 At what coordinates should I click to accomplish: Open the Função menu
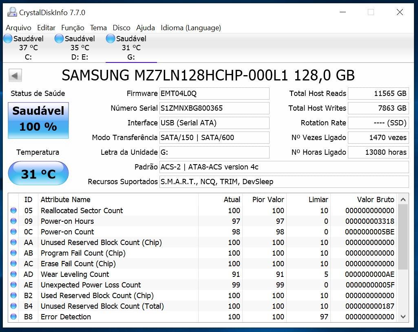tap(73, 28)
